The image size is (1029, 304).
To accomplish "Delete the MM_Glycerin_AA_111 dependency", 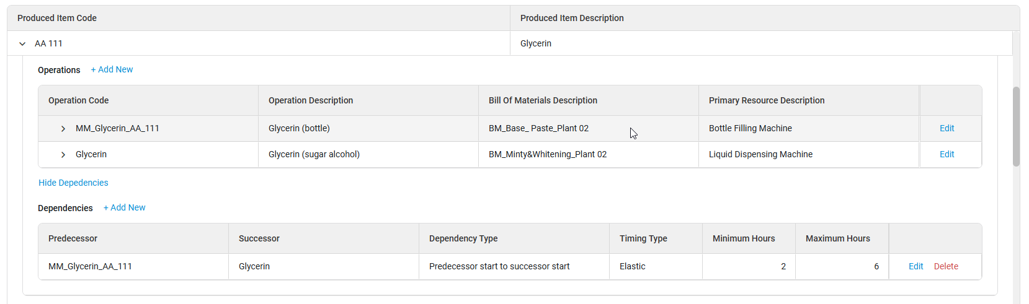I will click(946, 267).
